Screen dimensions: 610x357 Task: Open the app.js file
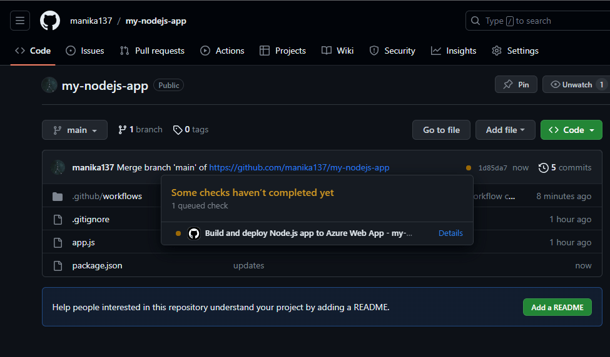pyautogui.click(x=83, y=243)
